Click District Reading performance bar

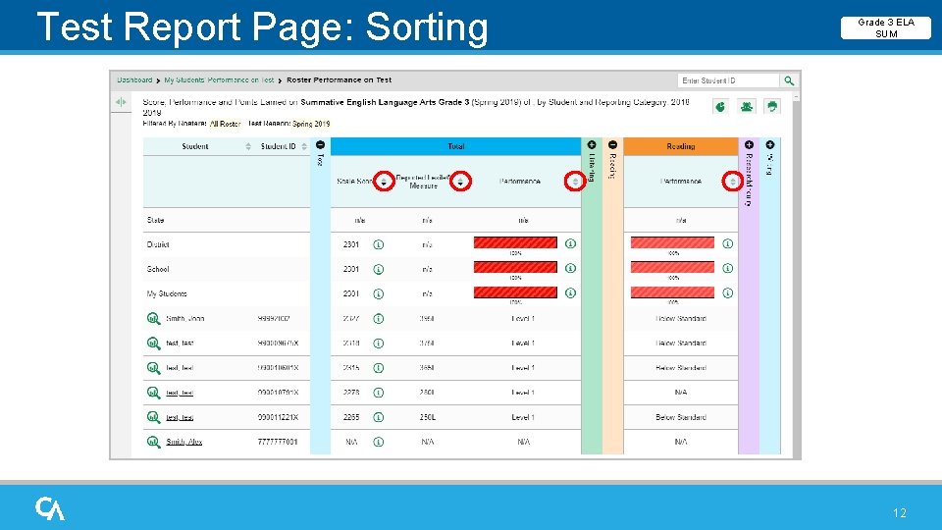672,242
